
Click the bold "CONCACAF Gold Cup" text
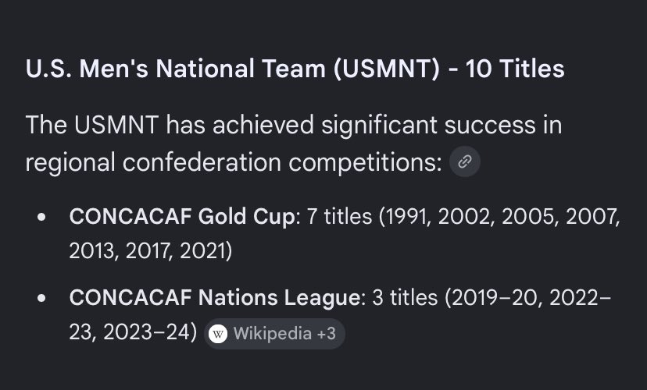182,216
